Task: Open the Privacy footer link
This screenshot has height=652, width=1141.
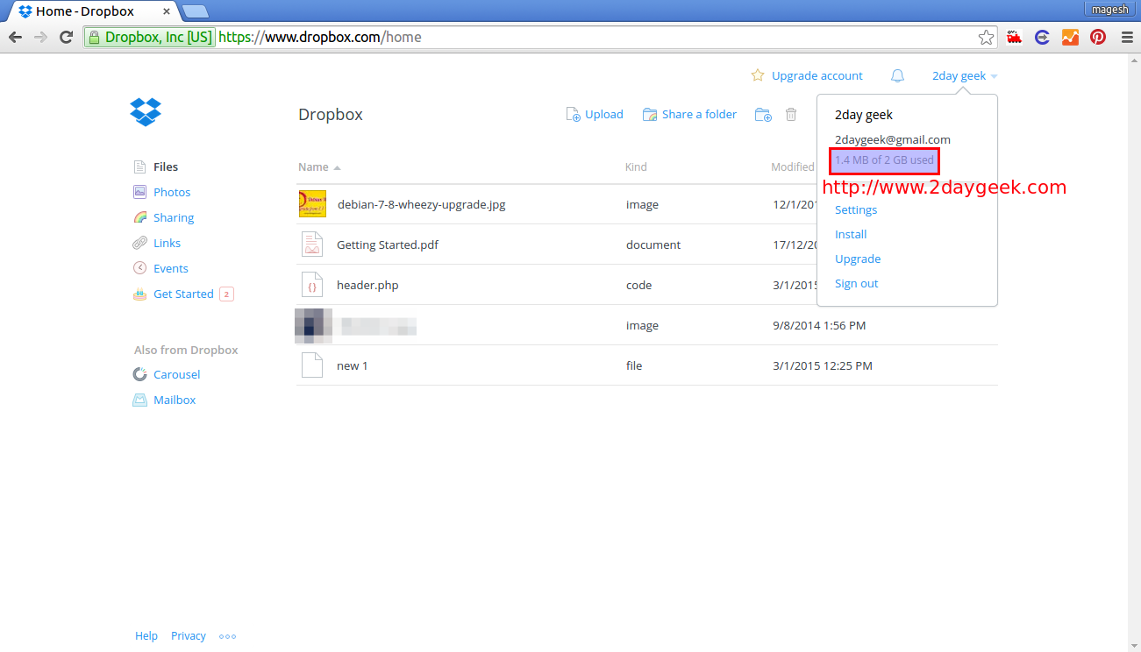Action: pyautogui.click(x=189, y=636)
